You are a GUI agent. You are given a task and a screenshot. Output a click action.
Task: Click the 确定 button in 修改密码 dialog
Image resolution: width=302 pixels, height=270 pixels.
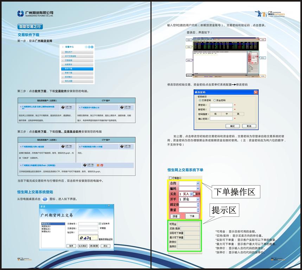point(232,126)
